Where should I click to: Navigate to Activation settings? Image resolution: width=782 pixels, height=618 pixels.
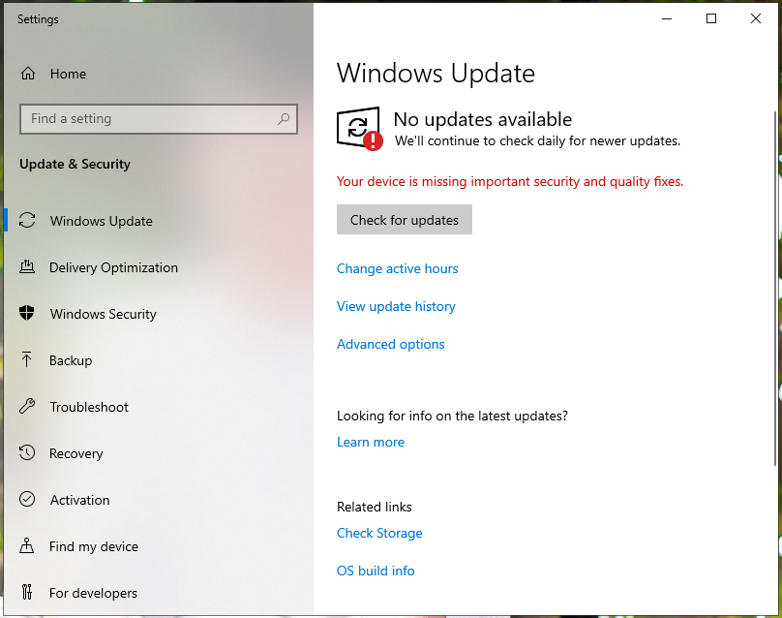tap(159, 499)
